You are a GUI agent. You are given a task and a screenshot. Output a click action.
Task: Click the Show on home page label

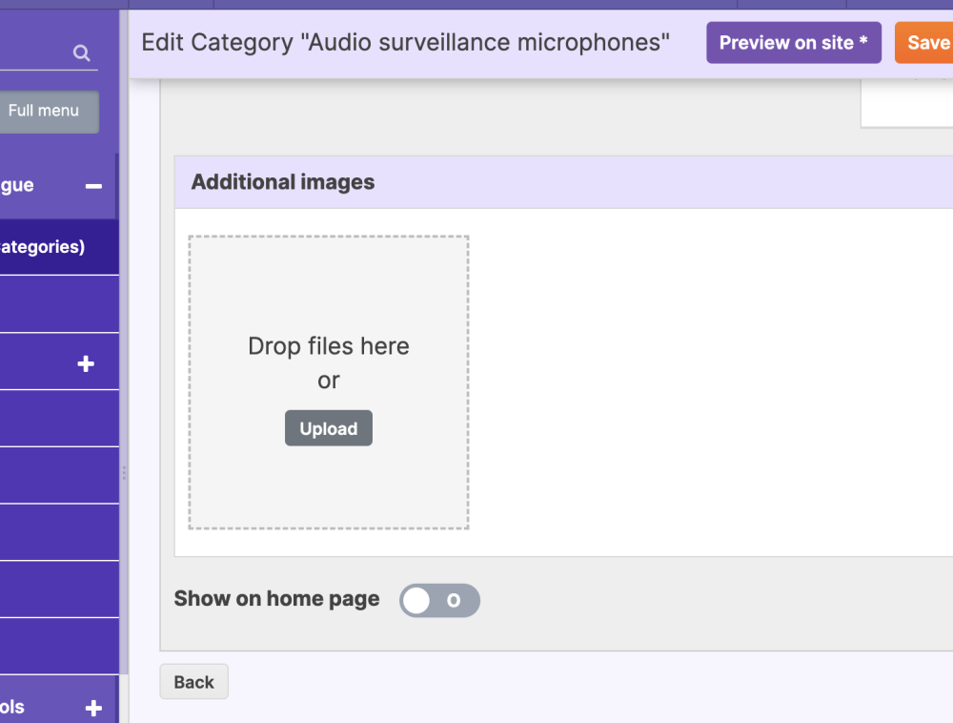(276, 599)
